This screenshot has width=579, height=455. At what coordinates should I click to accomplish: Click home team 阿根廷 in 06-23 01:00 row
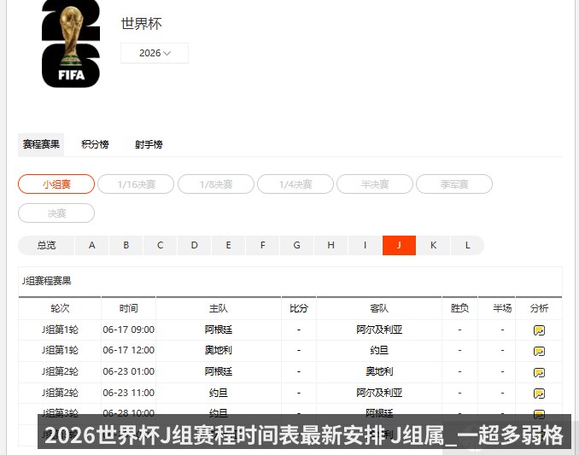[219, 371]
